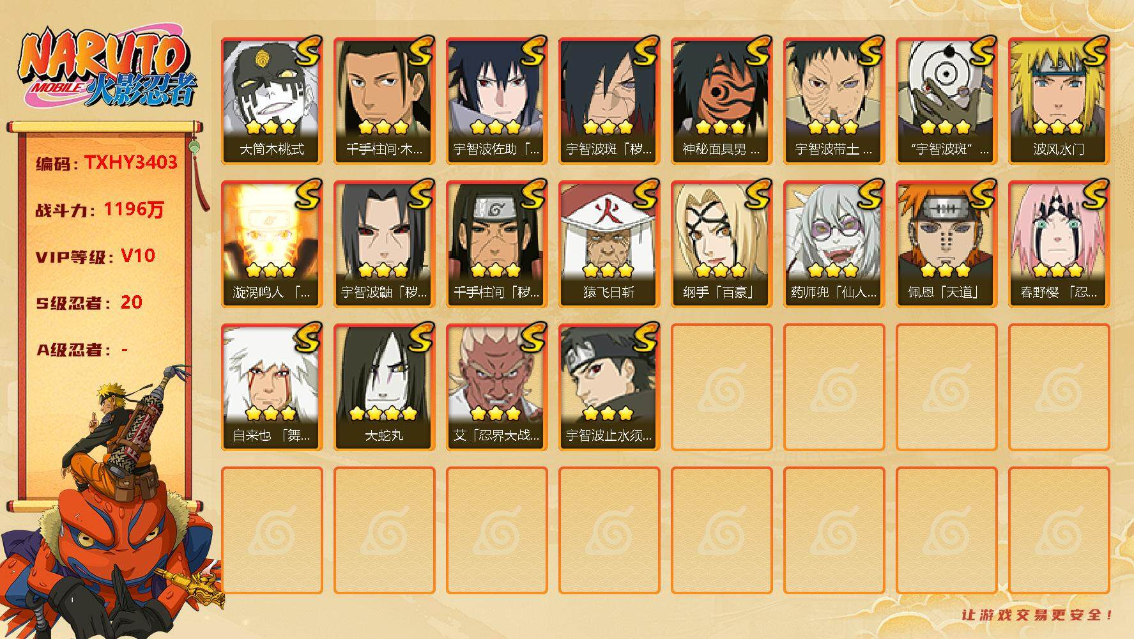Click the 佩恩「天道」 ninja card

click(x=946, y=244)
